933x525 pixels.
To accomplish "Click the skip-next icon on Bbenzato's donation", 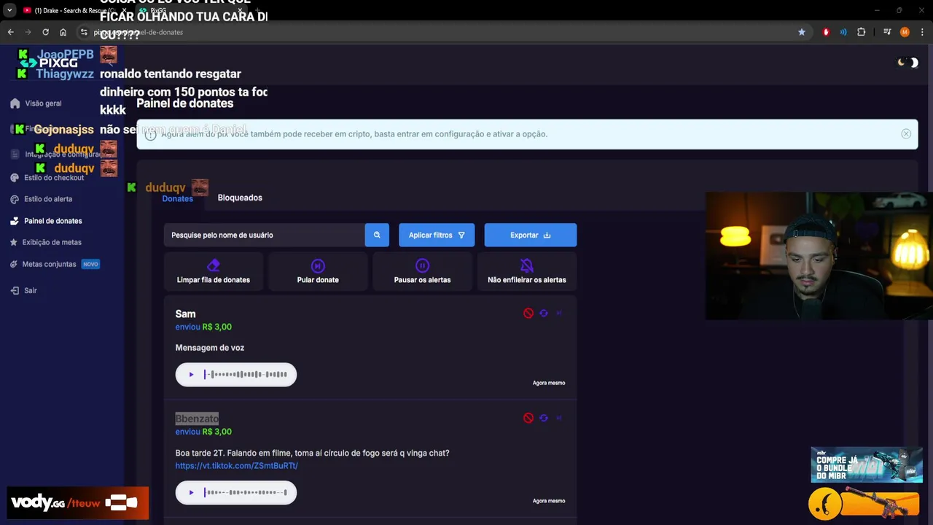I will point(559,419).
